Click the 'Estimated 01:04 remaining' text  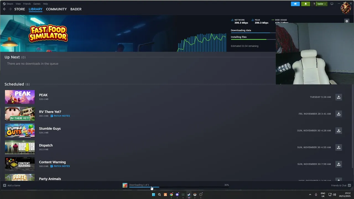[244, 46]
